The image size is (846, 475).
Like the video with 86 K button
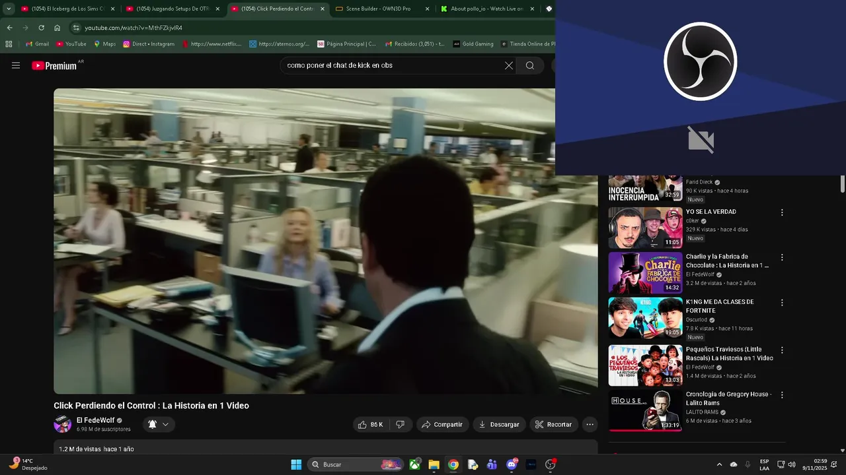pyautogui.click(x=371, y=424)
